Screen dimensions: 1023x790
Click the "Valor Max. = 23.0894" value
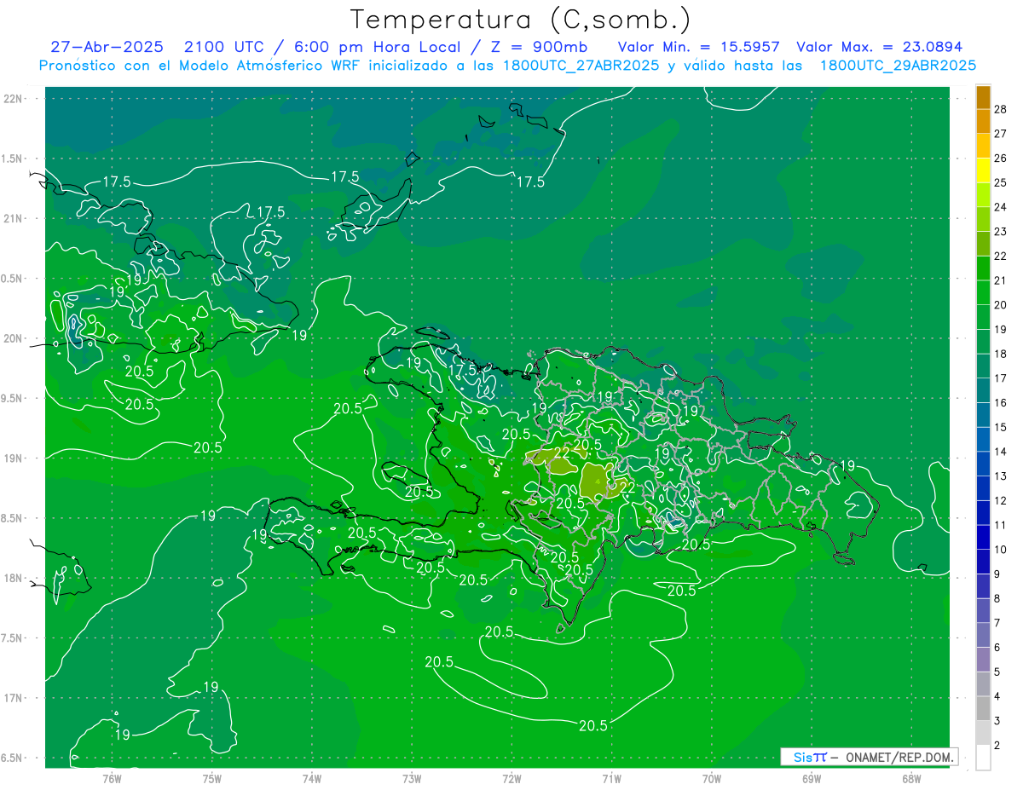coord(880,47)
